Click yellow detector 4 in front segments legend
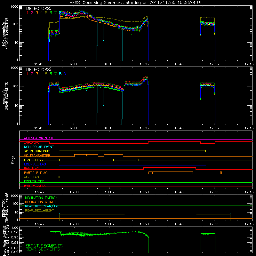This screenshot has width=256, height=256. point(42,13)
